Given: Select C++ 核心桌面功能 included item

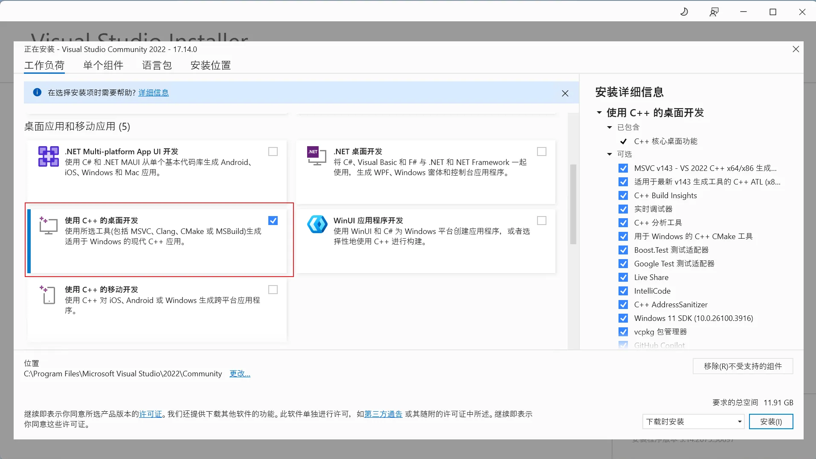Looking at the screenshot, I should (665, 141).
